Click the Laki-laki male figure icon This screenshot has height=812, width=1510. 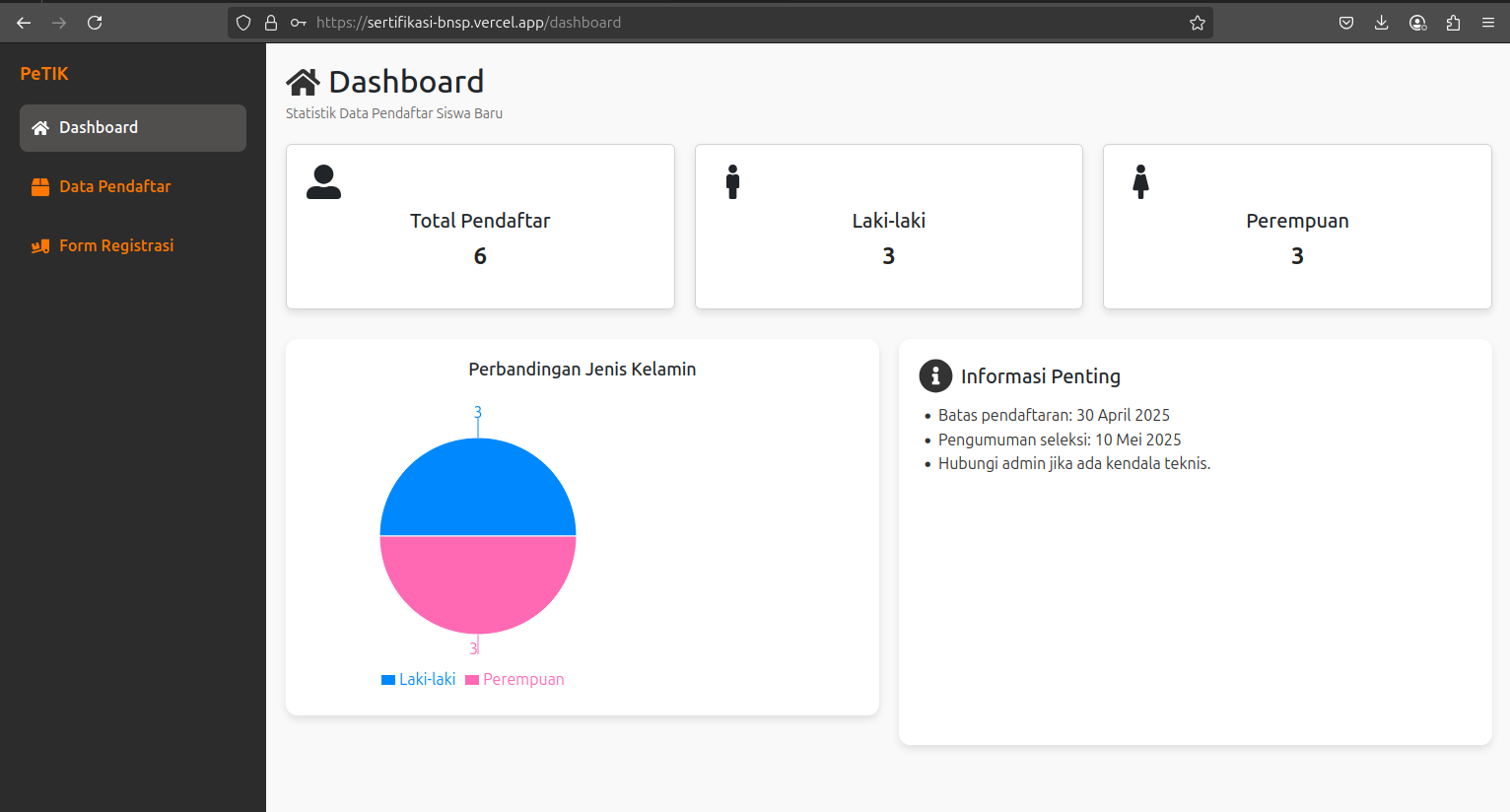click(x=732, y=182)
